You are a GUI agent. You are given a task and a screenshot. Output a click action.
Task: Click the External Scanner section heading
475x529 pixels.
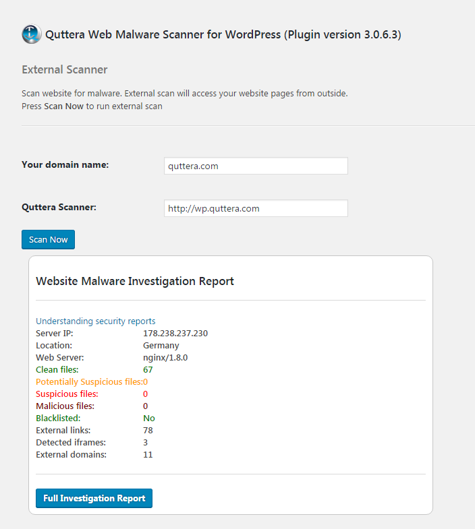(65, 69)
